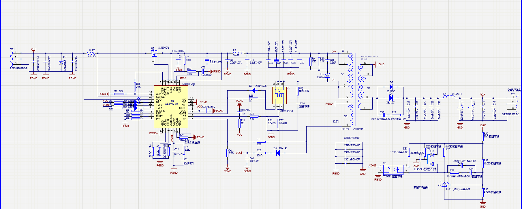
Task: Click the R12 0.018Ω sense resistor
Action: coord(92,53)
